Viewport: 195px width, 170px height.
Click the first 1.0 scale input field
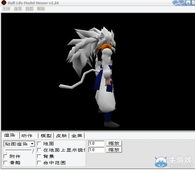coord(96,143)
